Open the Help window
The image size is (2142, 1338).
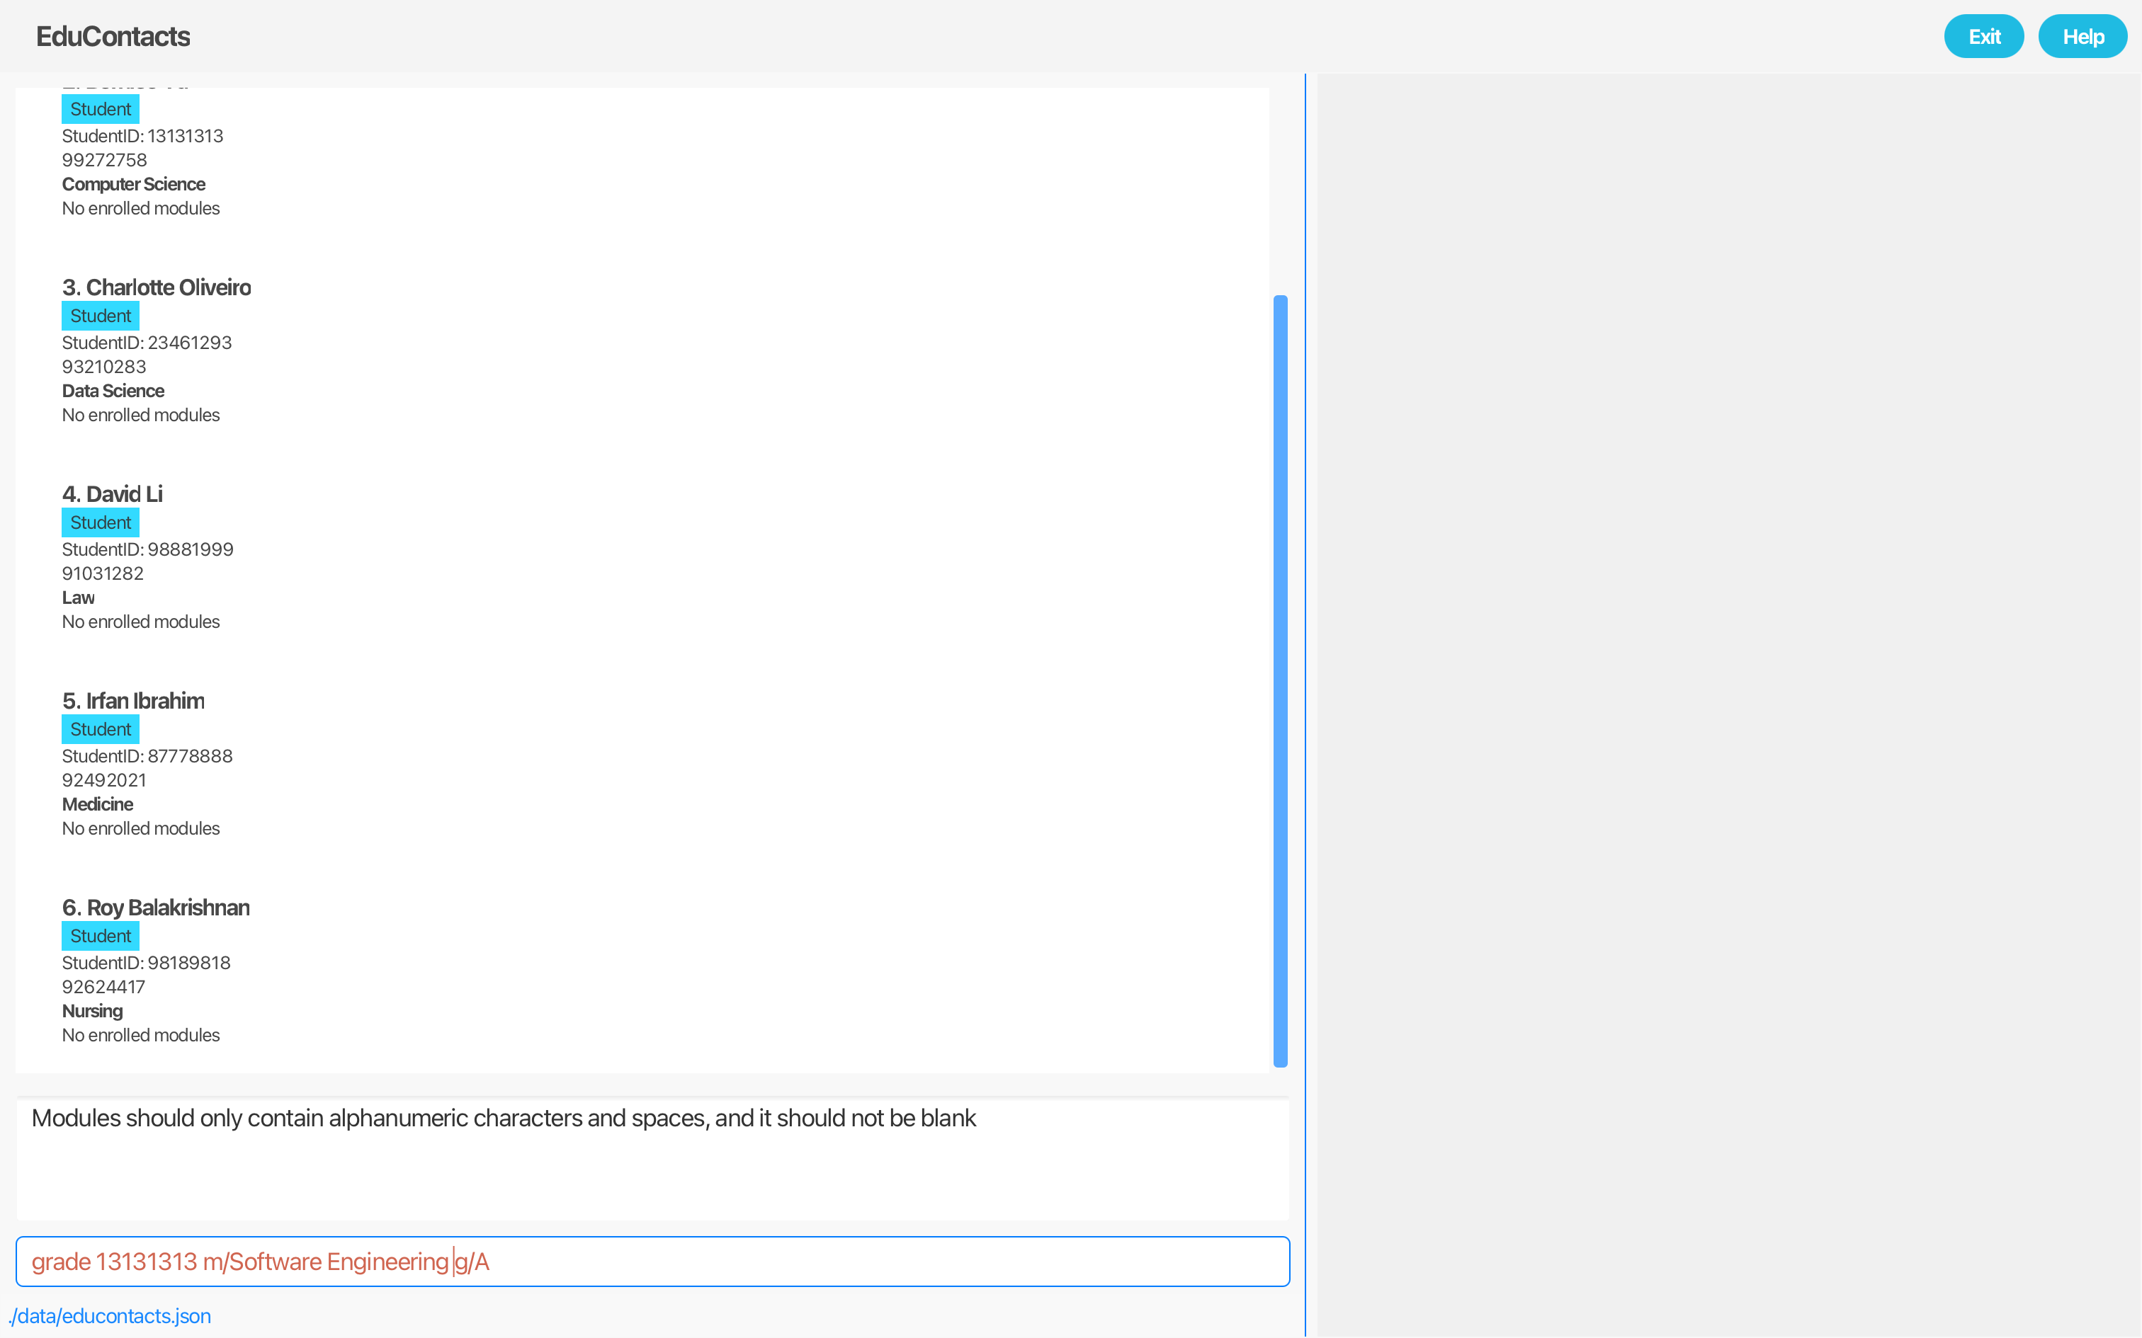(x=2082, y=36)
